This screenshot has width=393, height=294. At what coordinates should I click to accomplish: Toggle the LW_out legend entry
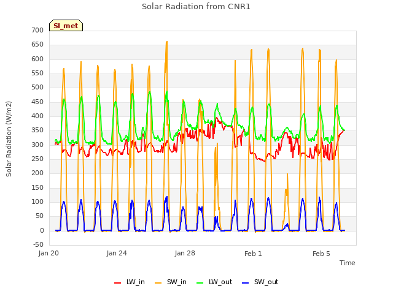tap(214, 282)
